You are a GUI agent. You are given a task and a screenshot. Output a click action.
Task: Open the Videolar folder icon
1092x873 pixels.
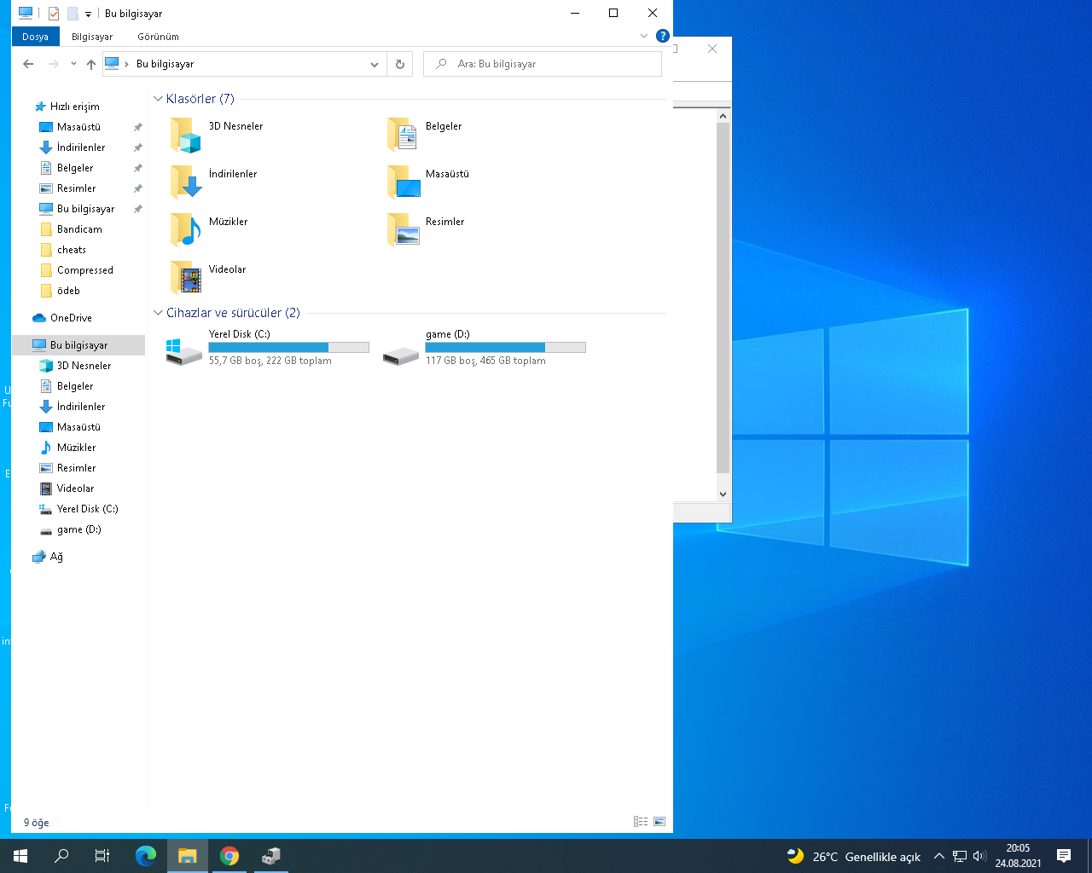(185, 278)
